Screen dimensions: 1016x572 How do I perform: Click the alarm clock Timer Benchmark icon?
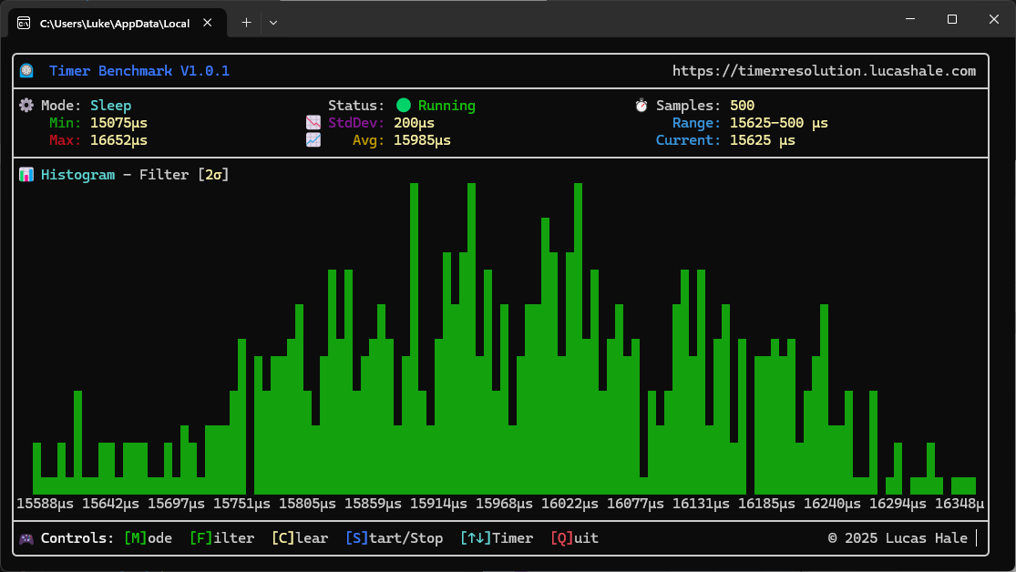click(x=28, y=70)
